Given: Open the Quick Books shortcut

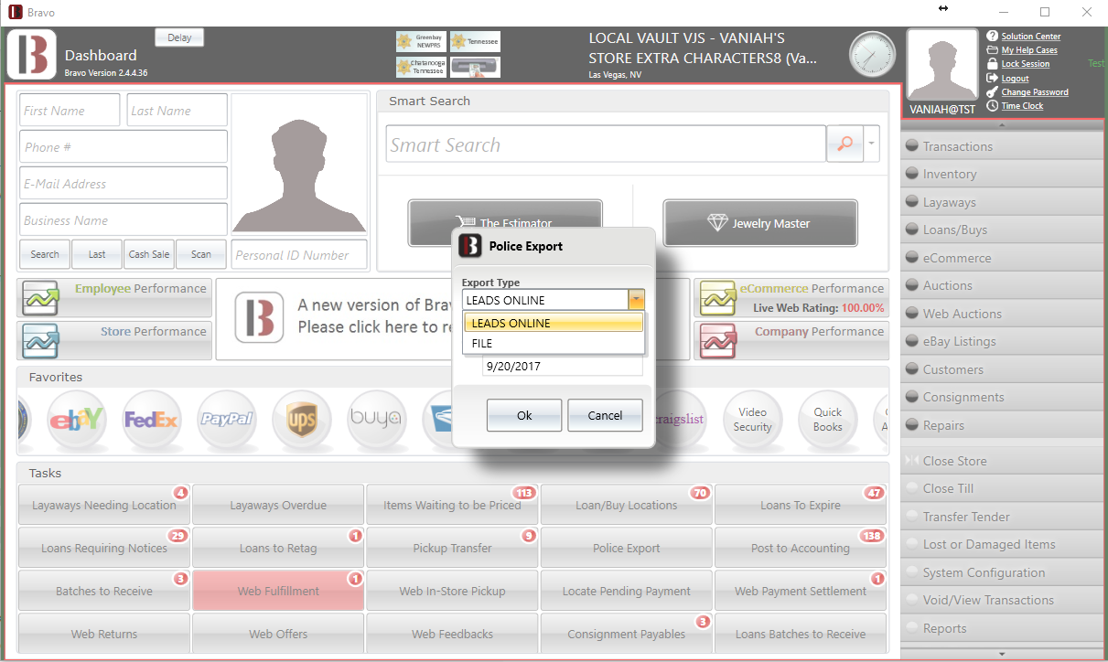Looking at the screenshot, I should pos(827,420).
